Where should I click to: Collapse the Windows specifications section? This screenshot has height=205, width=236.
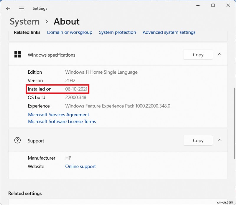[219, 54]
